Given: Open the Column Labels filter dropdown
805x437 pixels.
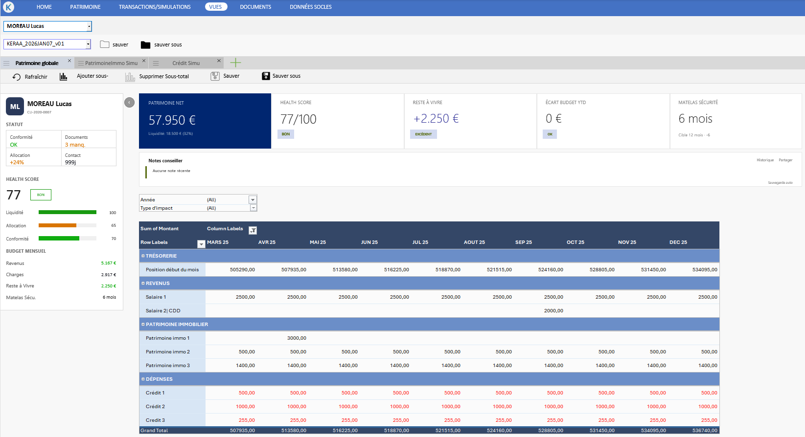Looking at the screenshot, I should coord(253,230).
